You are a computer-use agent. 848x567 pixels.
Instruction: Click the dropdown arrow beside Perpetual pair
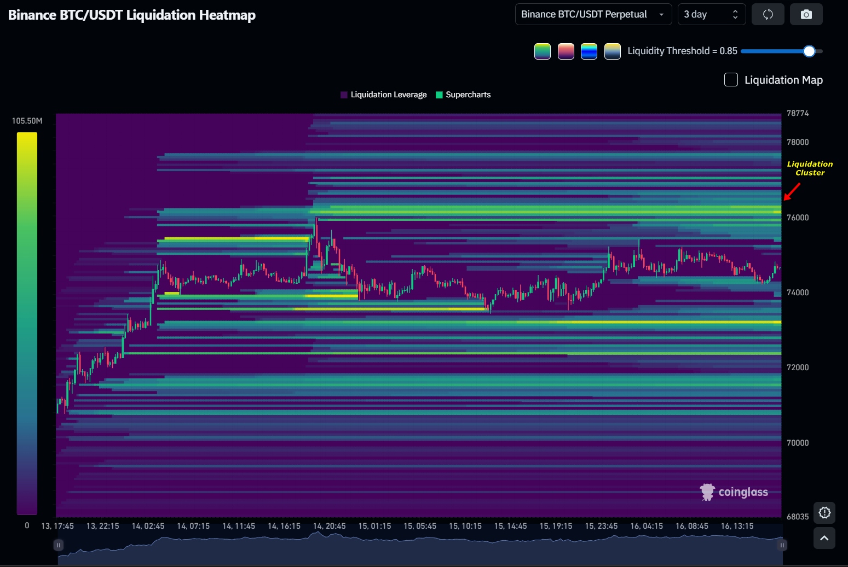pyautogui.click(x=661, y=15)
